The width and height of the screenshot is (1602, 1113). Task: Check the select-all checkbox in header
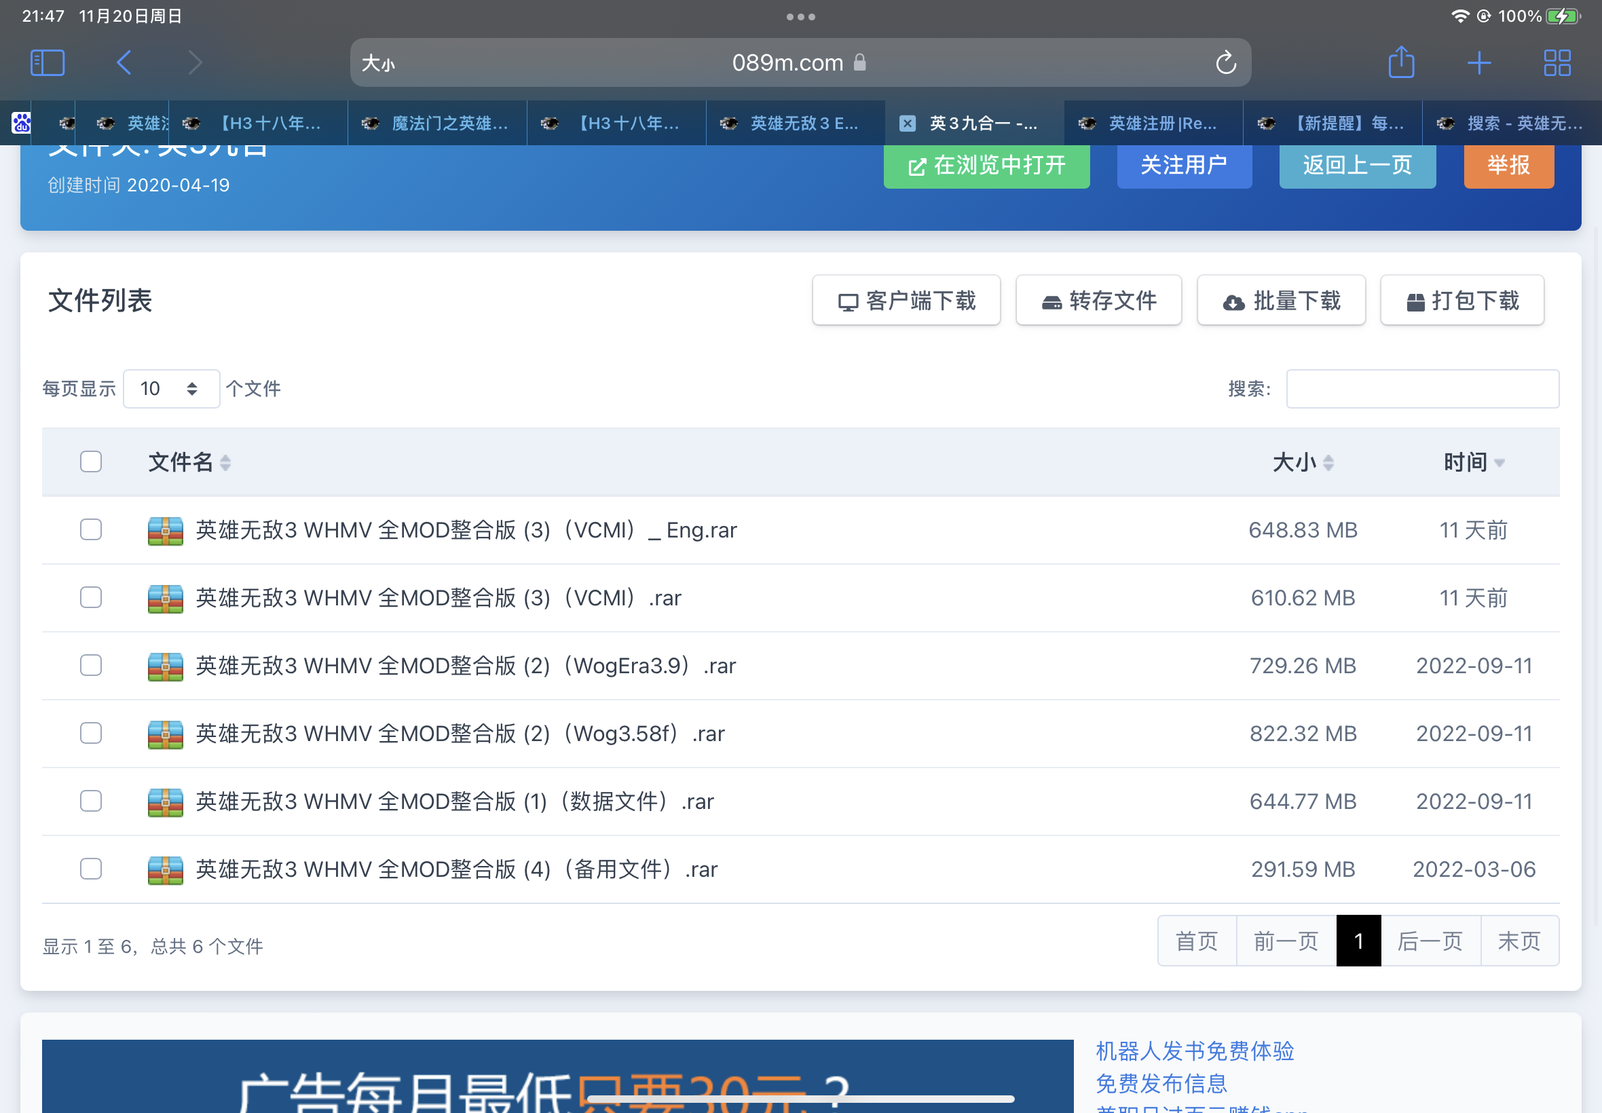click(x=91, y=461)
